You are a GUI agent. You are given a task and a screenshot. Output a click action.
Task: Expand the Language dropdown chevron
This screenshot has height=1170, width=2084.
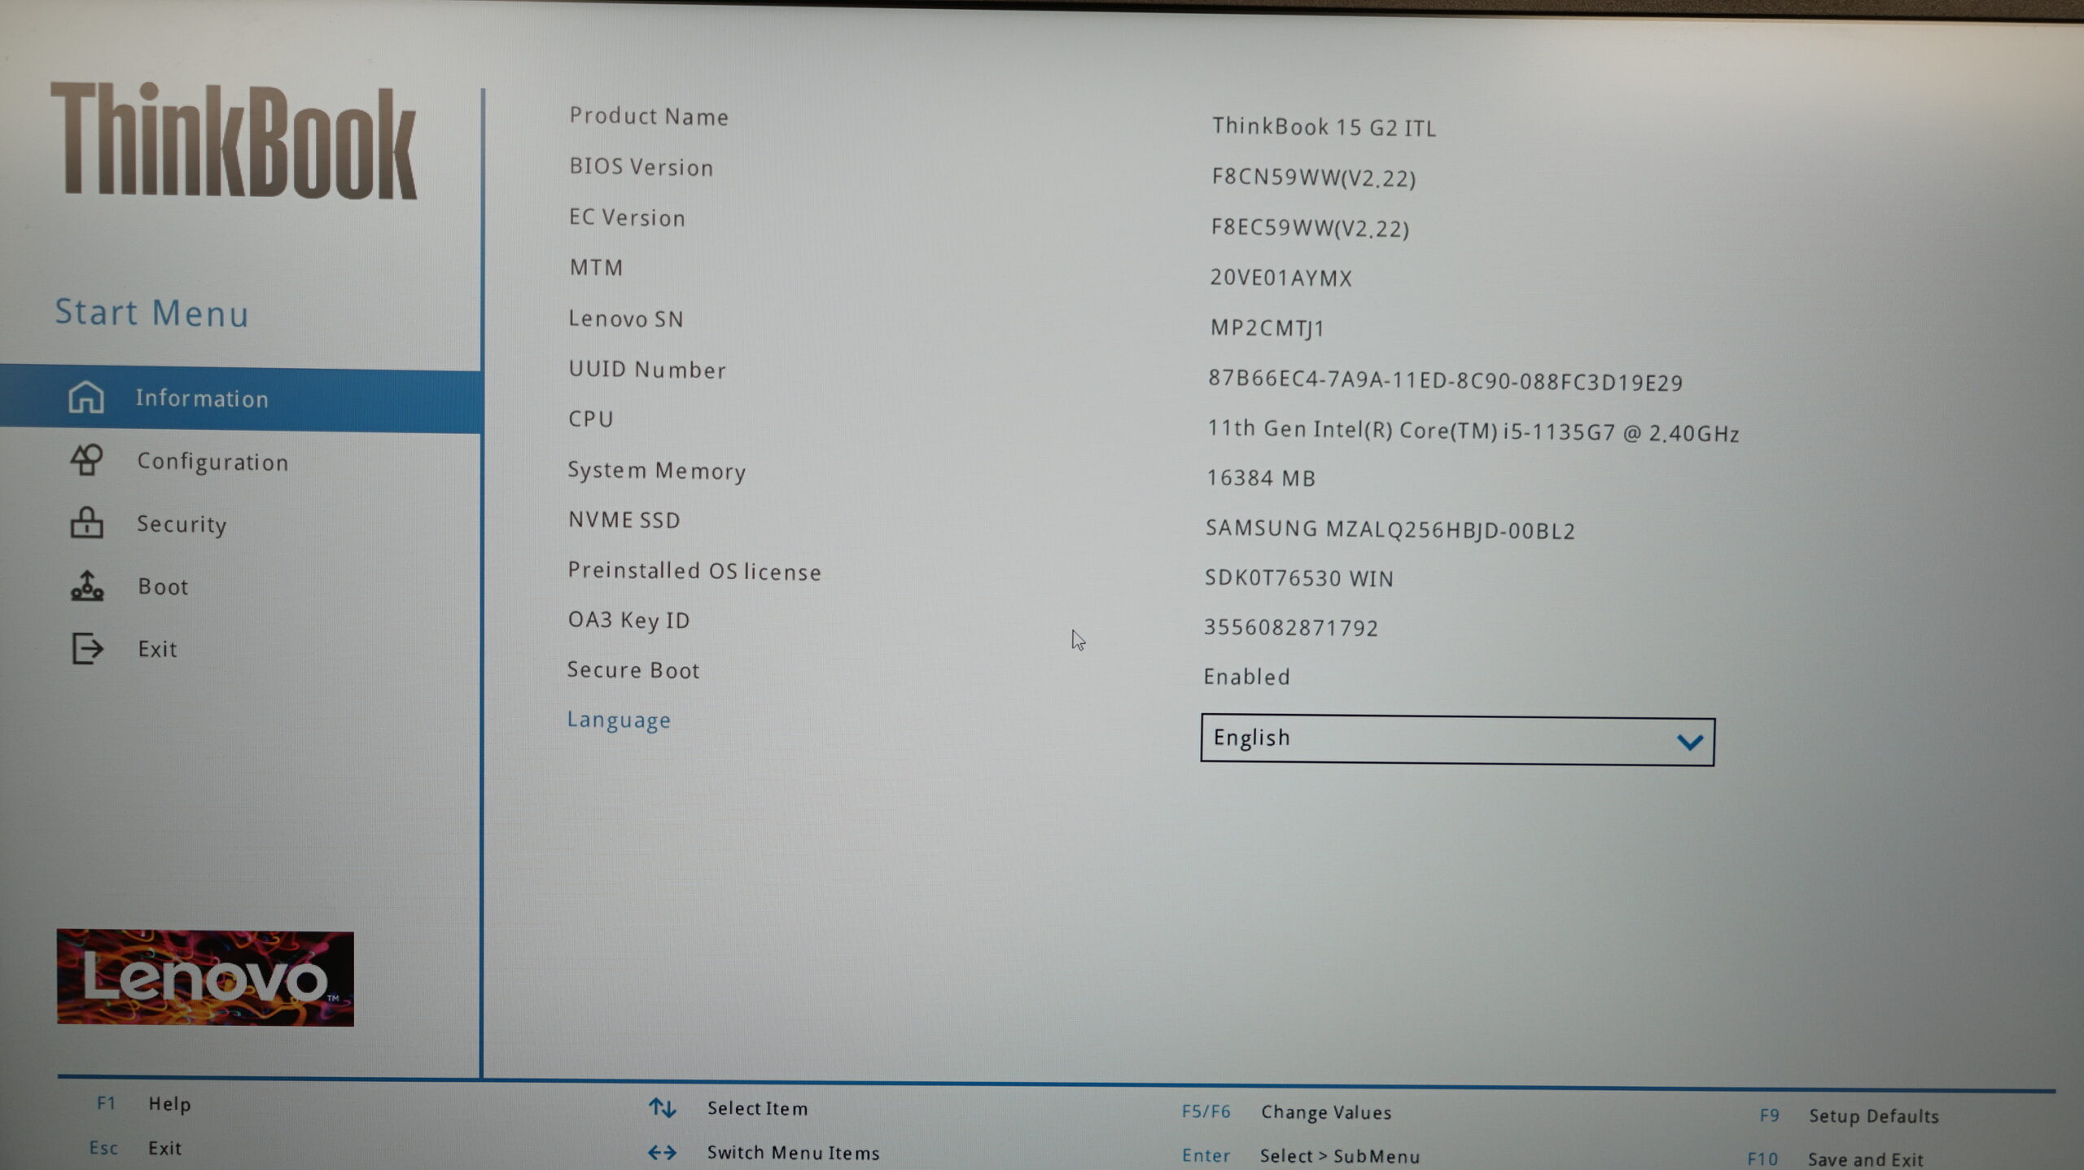tap(1689, 742)
